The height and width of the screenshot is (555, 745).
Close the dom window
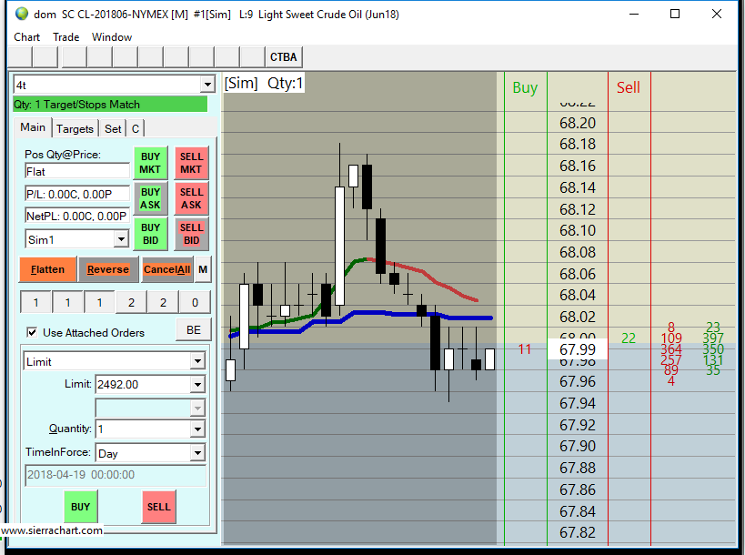point(717,14)
